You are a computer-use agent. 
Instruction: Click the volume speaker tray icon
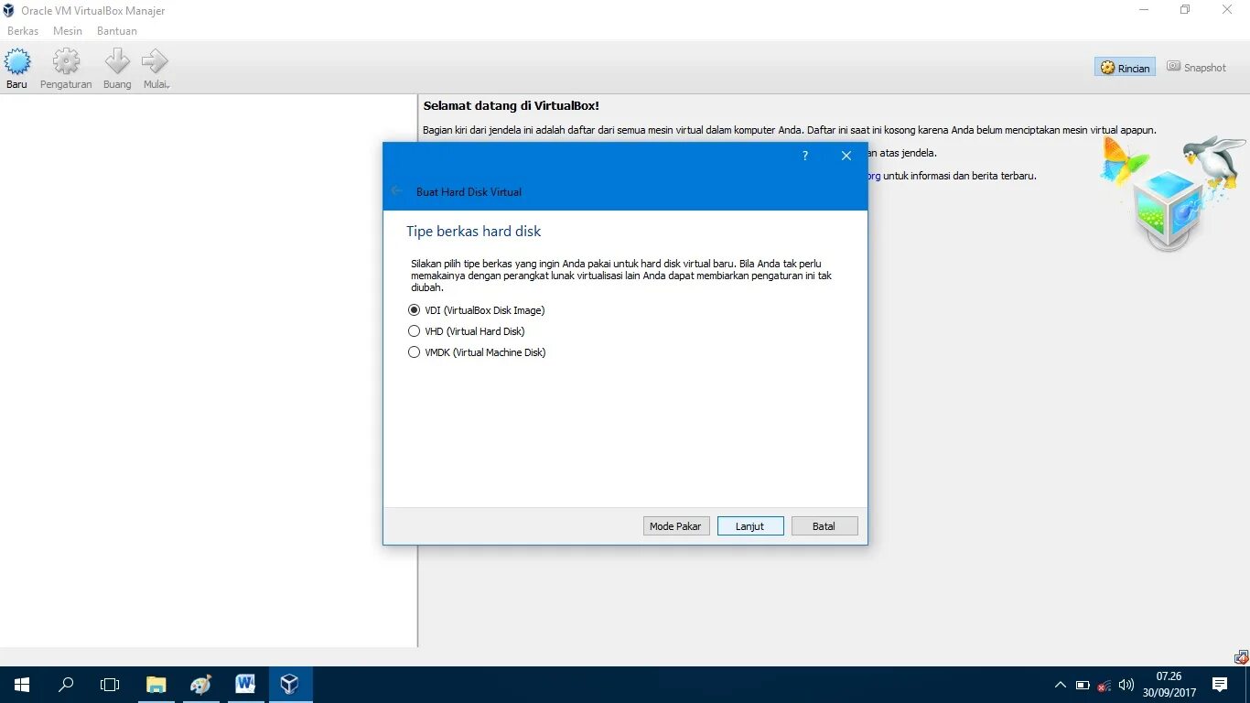tap(1126, 685)
